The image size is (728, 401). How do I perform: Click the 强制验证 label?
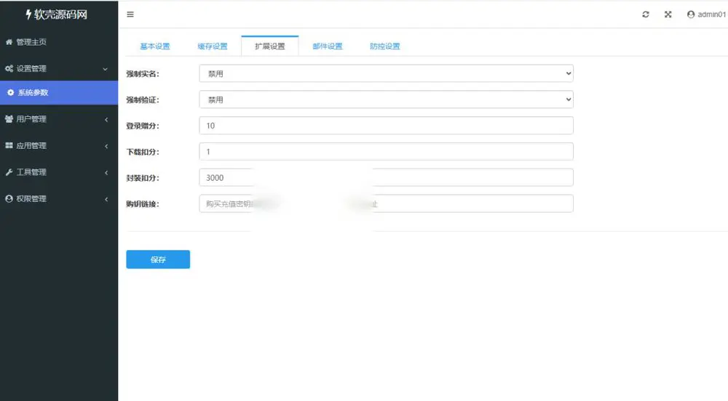[x=143, y=100]
